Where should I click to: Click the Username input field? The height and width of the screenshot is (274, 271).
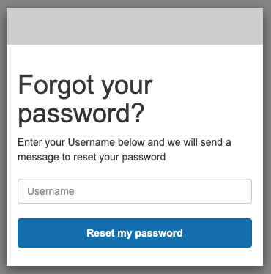click(135, 191)
